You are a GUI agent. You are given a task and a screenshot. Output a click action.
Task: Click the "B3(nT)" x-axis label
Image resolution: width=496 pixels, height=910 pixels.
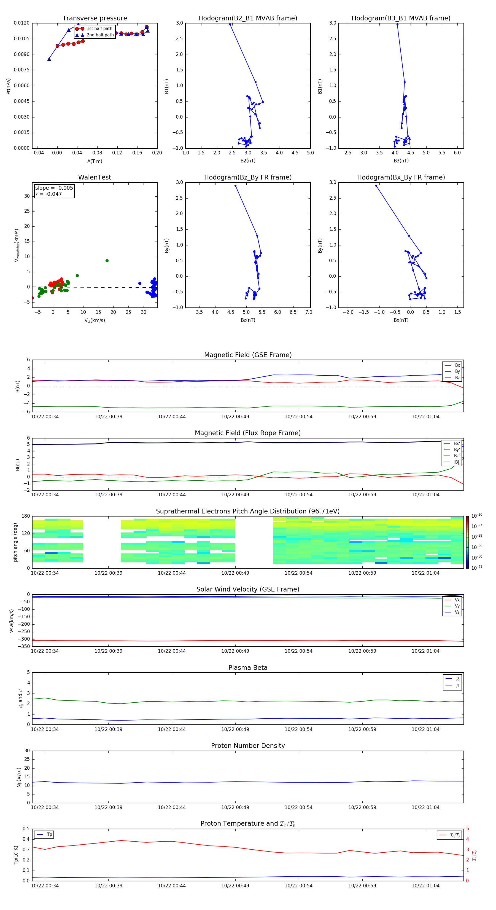tap(401, 161)
